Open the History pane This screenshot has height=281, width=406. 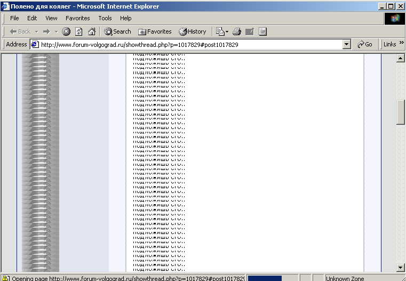point(193,31)
